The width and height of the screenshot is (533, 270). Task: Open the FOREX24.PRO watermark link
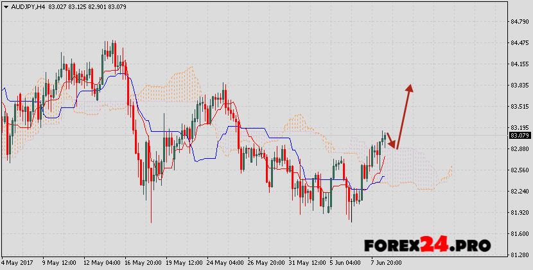pyautogui.click(x=428, y=245)
